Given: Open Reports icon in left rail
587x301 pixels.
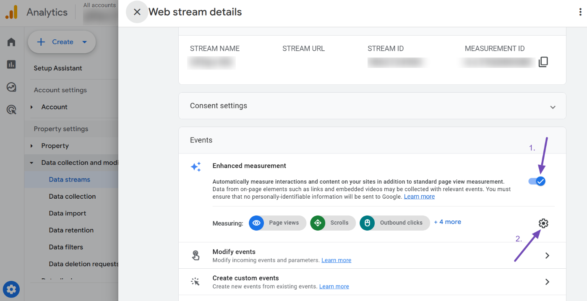Looking at the screenshot, I should 11,65.
